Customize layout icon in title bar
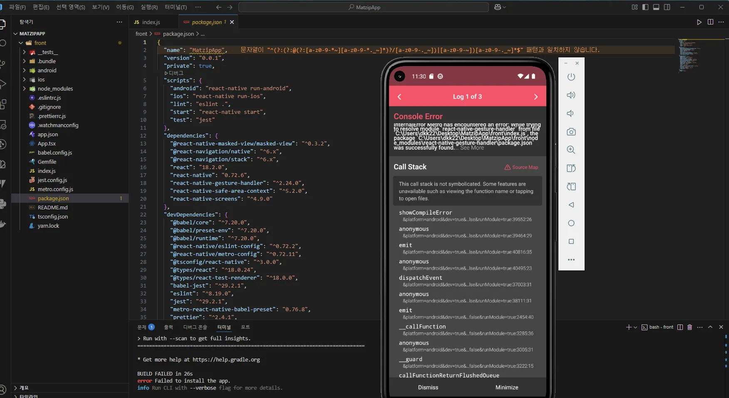This screenshot has height=398, width=729. [x=635, y=7]
